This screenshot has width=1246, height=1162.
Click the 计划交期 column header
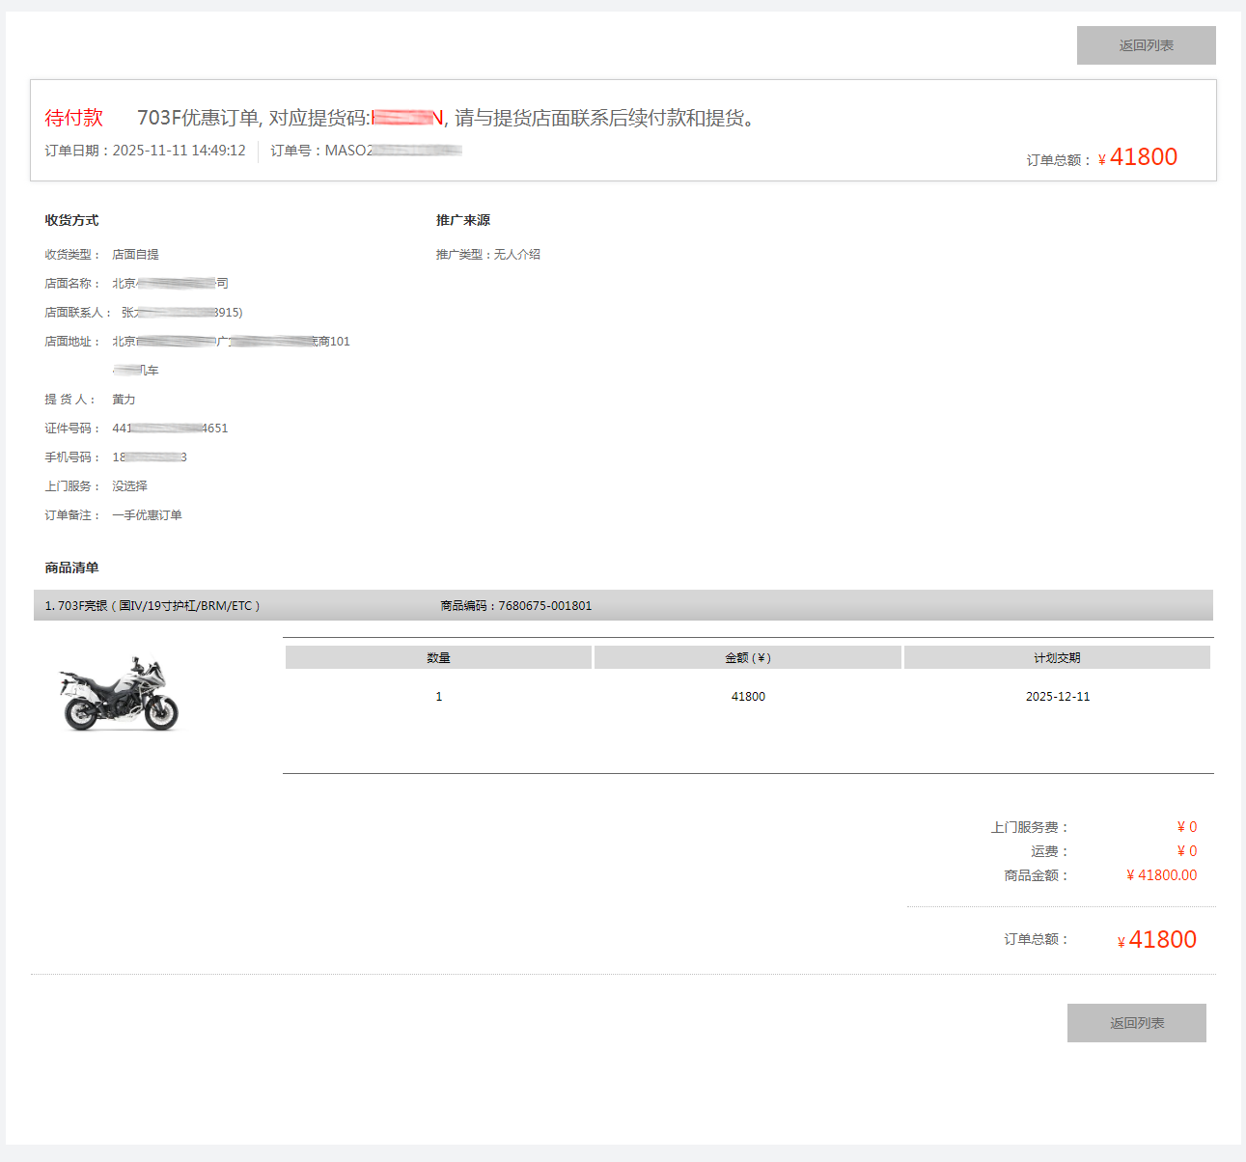click(1057, 658)
